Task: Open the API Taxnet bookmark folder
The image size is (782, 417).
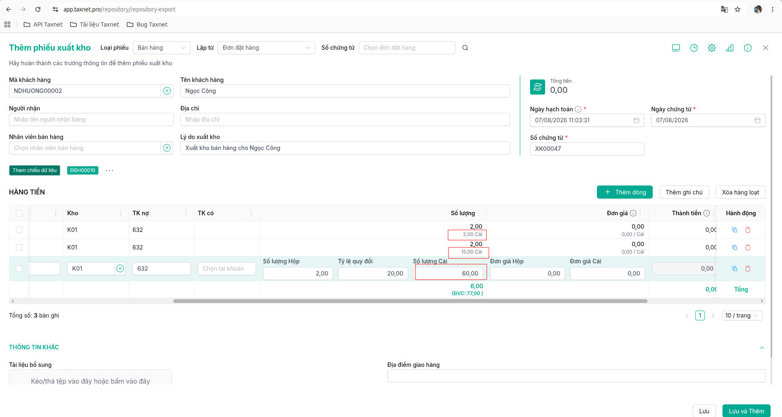Action: 43,24
